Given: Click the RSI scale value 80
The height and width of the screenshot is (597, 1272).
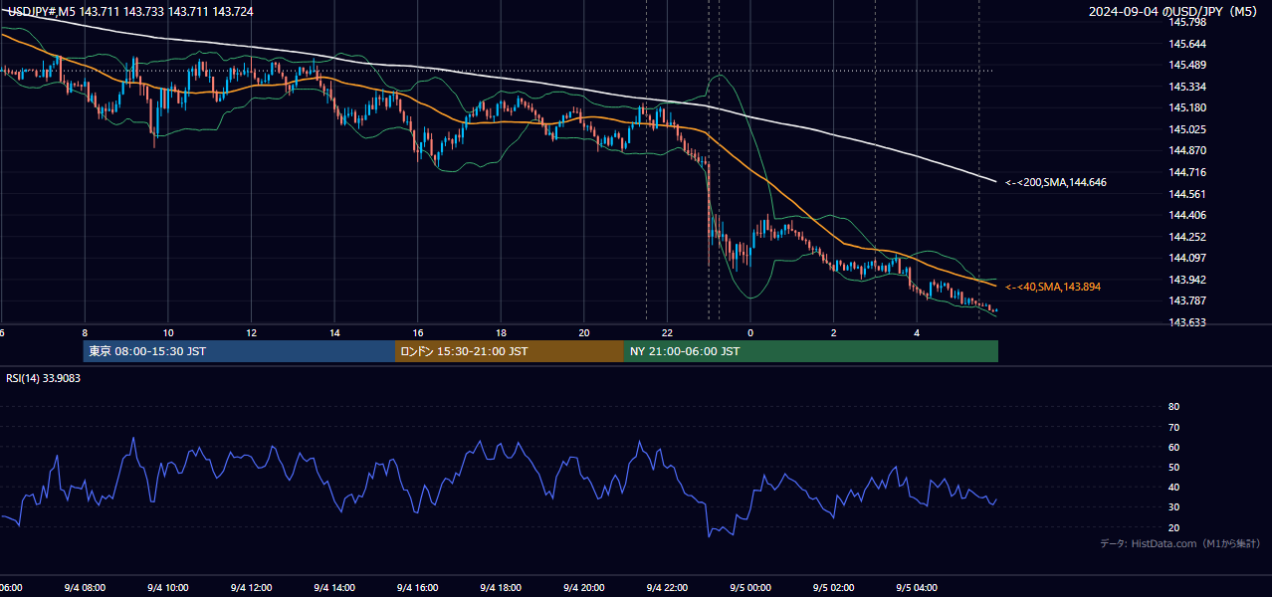Looking at the screenshot, I should tap(1173, 407).
